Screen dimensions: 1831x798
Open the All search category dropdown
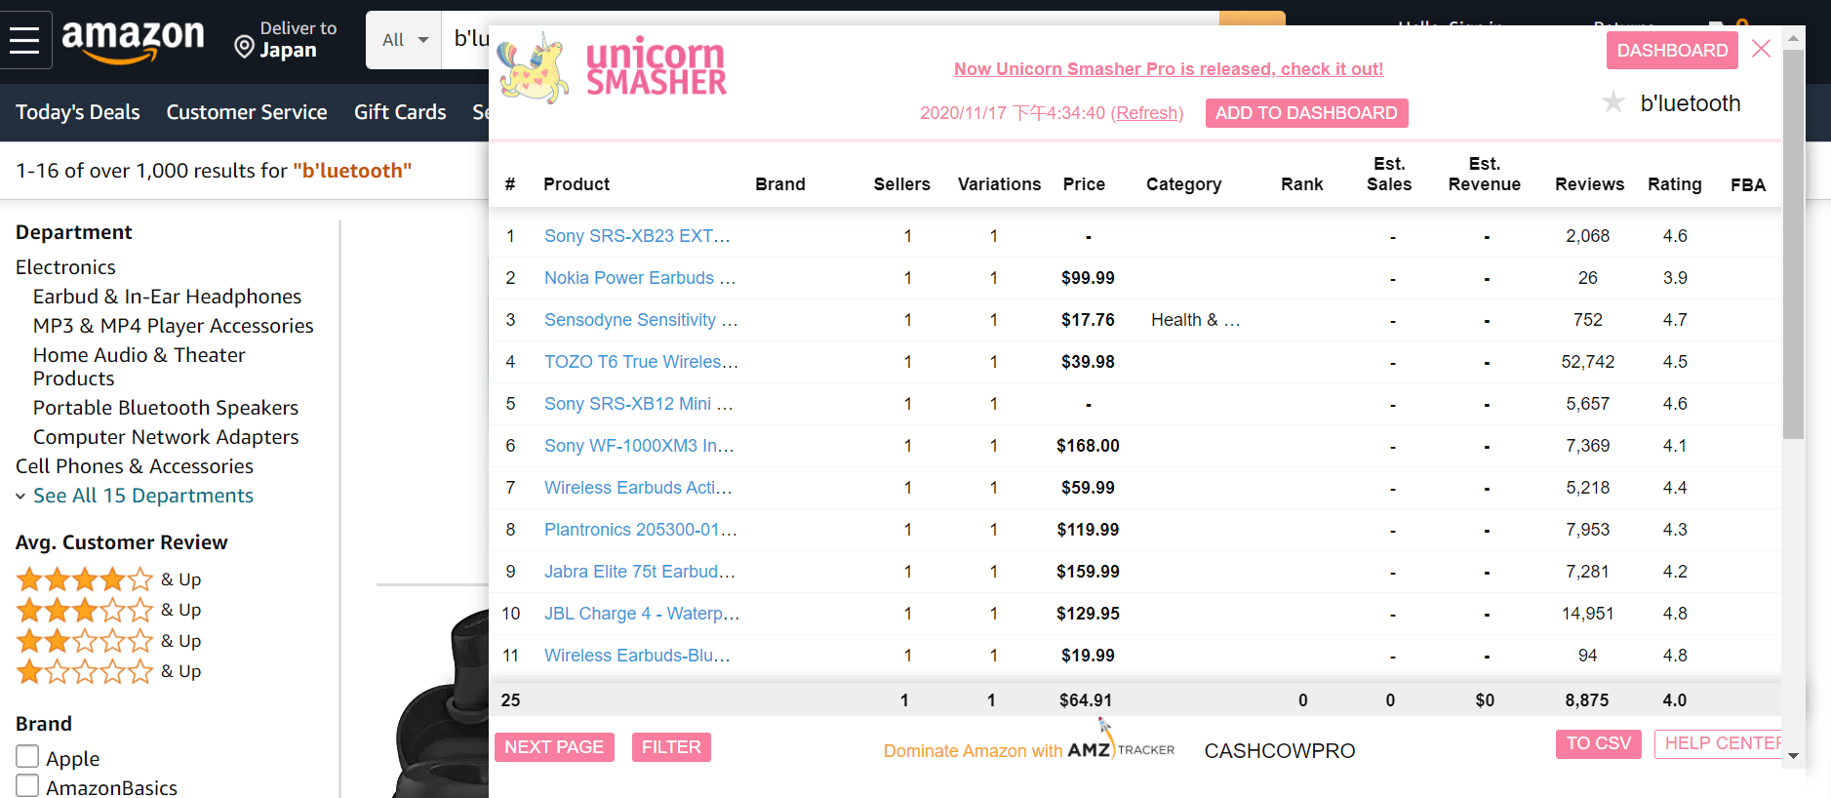405,40
